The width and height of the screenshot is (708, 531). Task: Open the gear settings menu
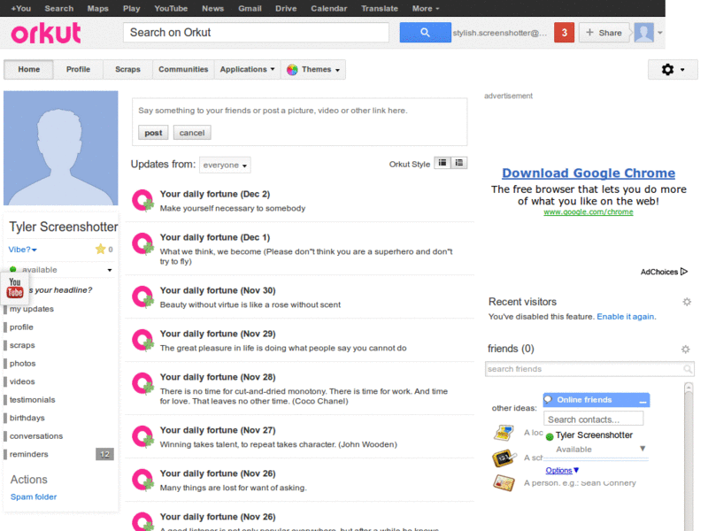click(x=673, y=70)
